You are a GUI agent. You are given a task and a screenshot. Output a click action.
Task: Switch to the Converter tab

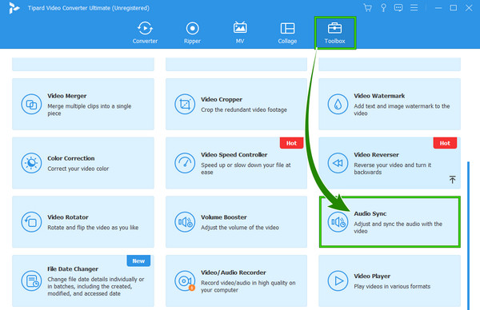click(x=145, y=33)
